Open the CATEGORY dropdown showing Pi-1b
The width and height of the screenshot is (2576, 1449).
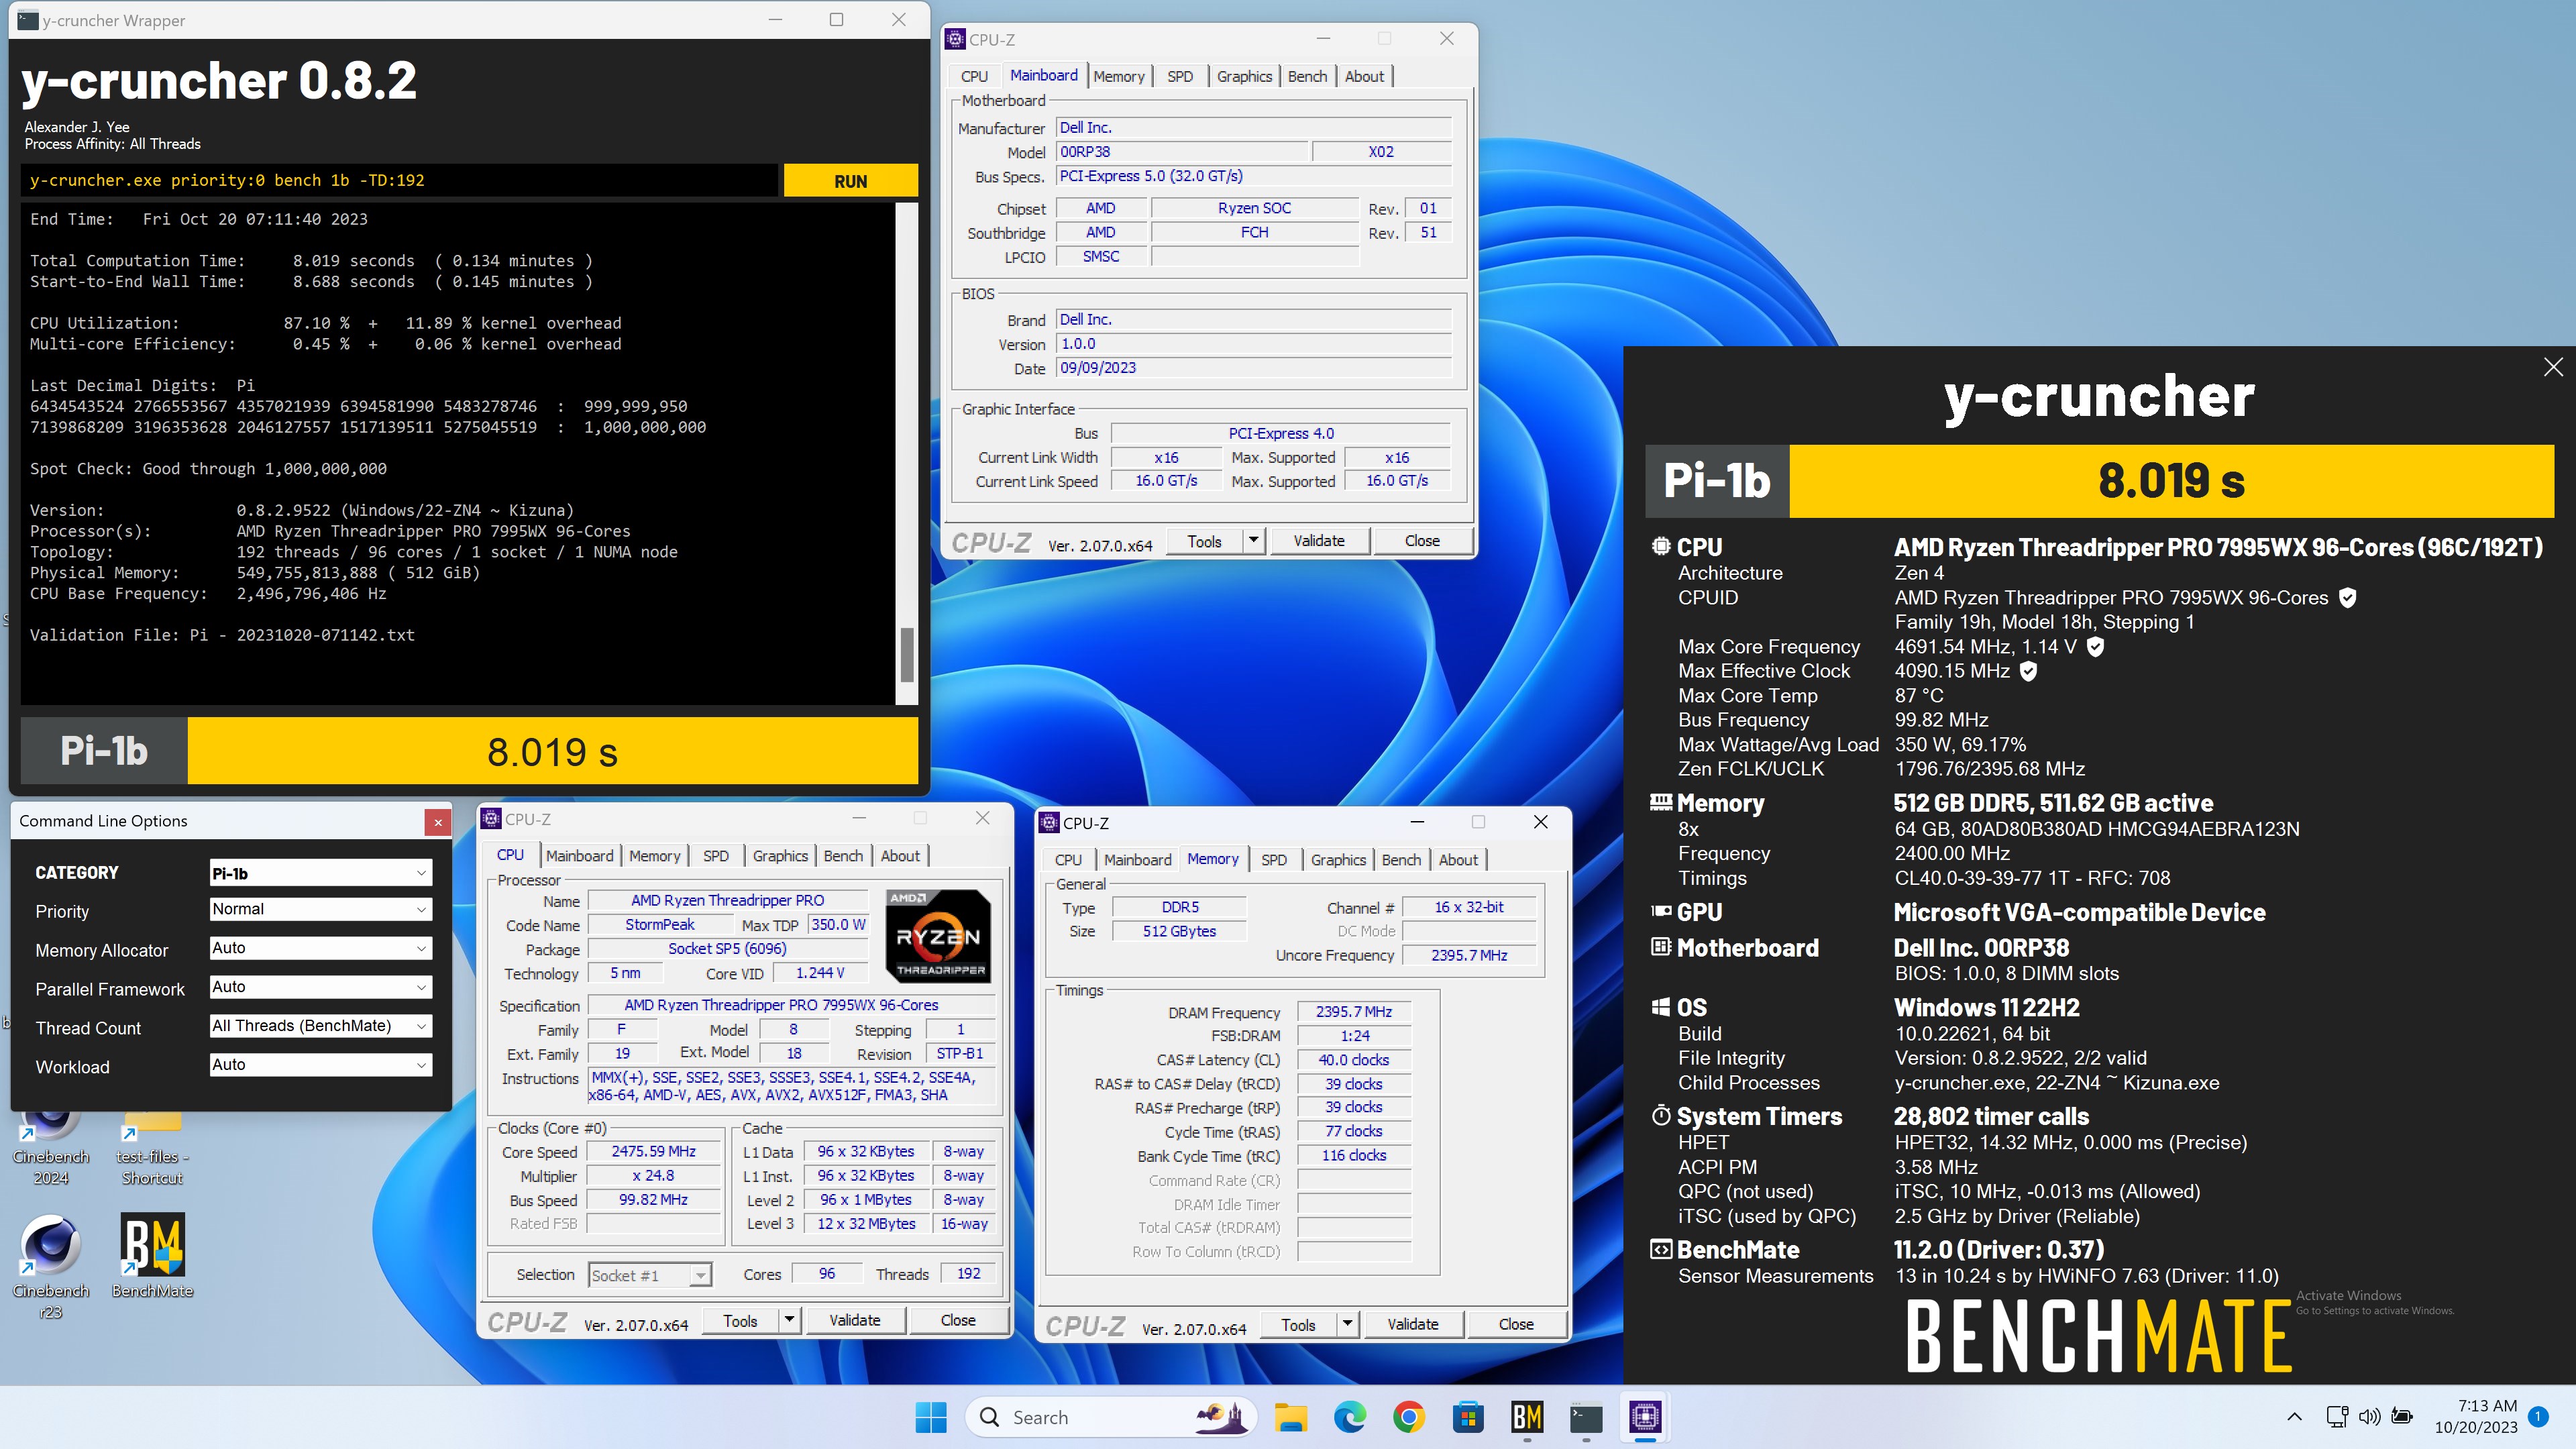click(x=320, y=873)
